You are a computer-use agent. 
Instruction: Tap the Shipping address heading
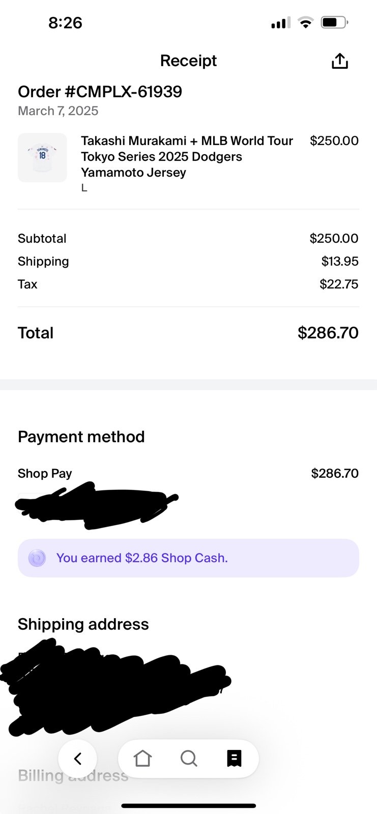(83, 624)
